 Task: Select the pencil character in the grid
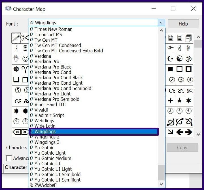coord(16,38)
